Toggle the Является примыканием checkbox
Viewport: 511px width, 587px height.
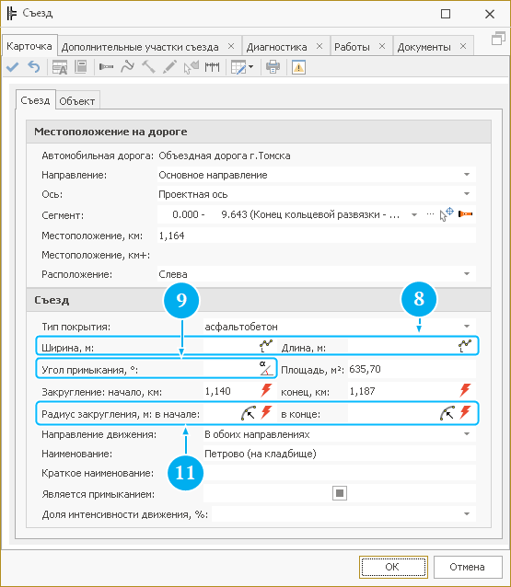(340, 493)
